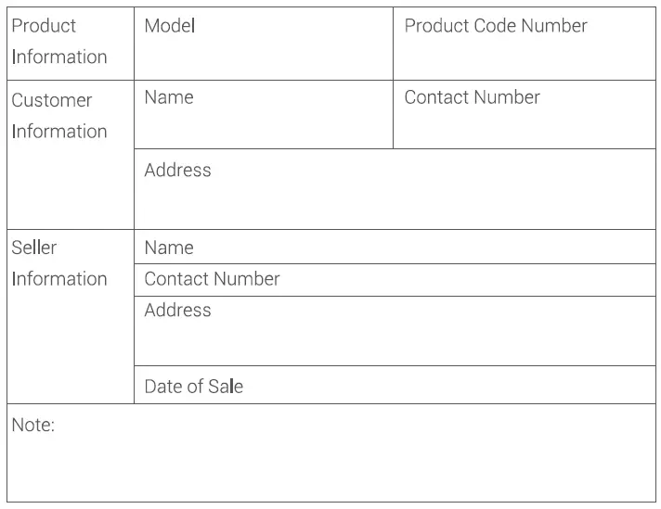
Task: Click the seller 'Address' label text
Action: (177, 311)
